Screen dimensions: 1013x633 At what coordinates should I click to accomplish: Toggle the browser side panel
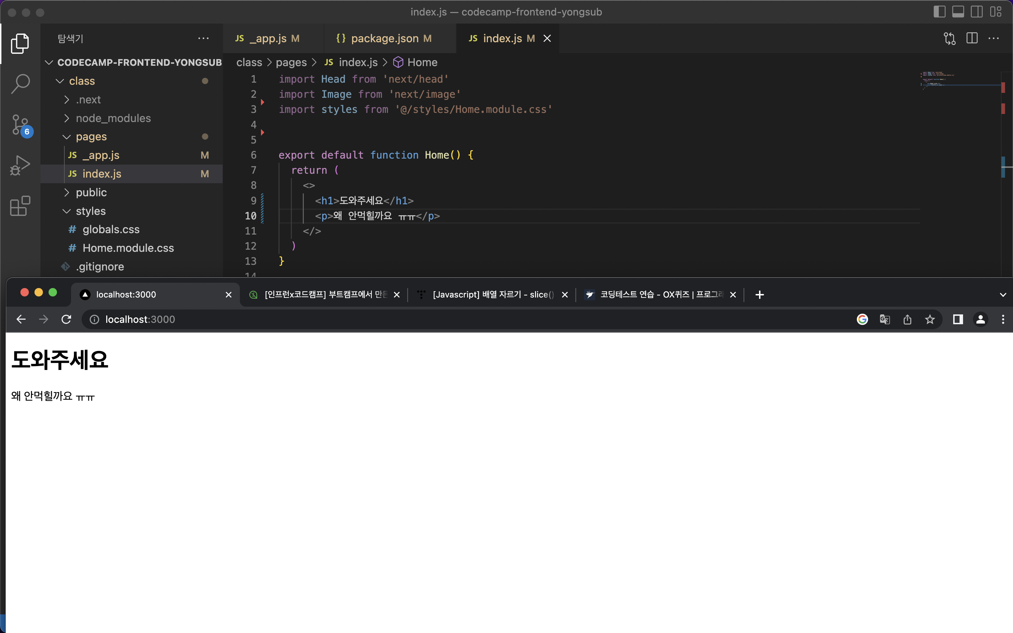pos(958,319)
